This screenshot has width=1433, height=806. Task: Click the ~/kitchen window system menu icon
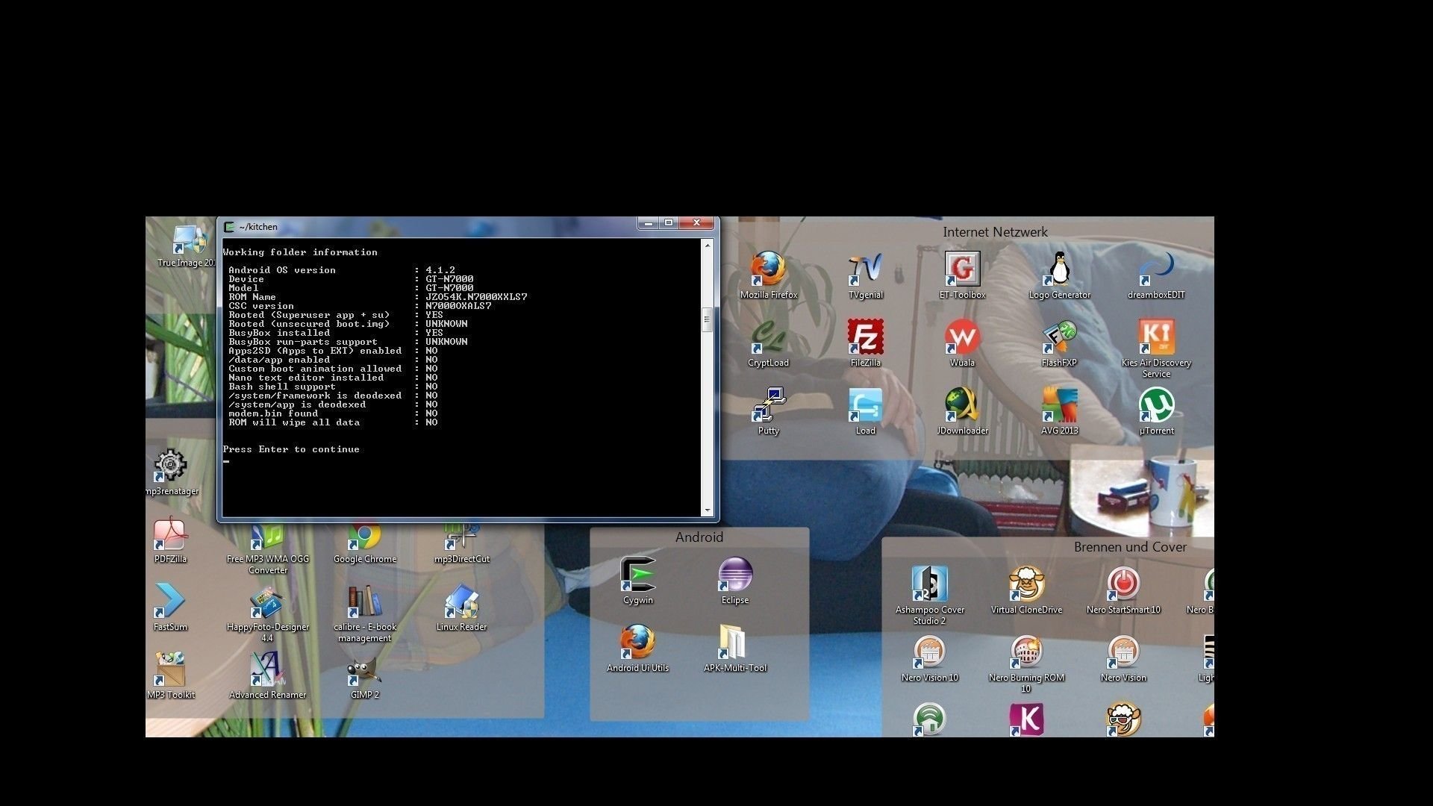pyautogui.click(x=230, y=227)
